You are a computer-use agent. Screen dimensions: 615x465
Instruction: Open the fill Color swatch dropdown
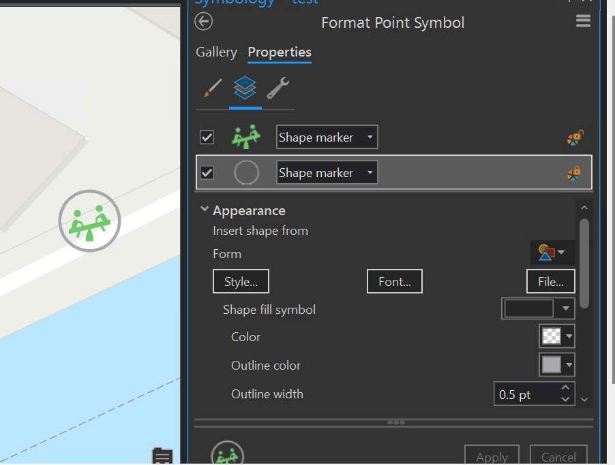567,336
